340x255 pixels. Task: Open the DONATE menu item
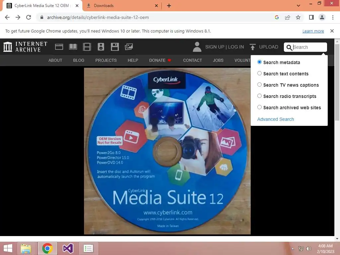[x=160, y=60]
